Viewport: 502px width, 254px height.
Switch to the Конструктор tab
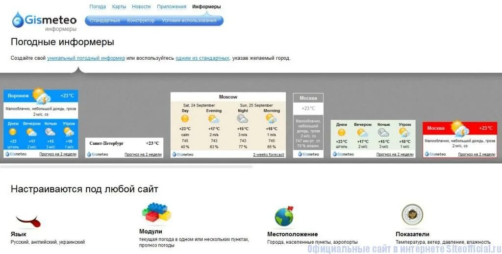[141, 21]
